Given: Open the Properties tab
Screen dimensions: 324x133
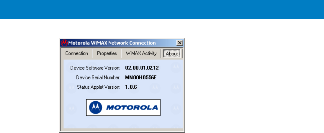Looking at the screenshot, I should point(107,53).
